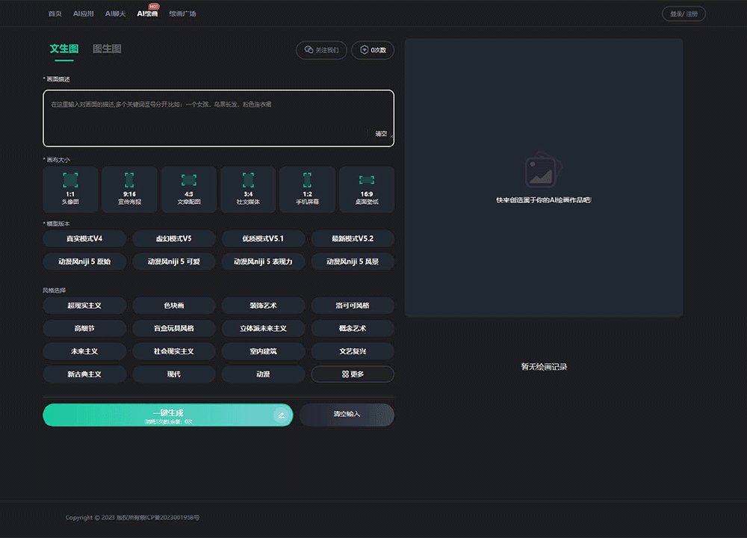
Task: Select the 立体派未来主义 style
Action: point(263,328)
